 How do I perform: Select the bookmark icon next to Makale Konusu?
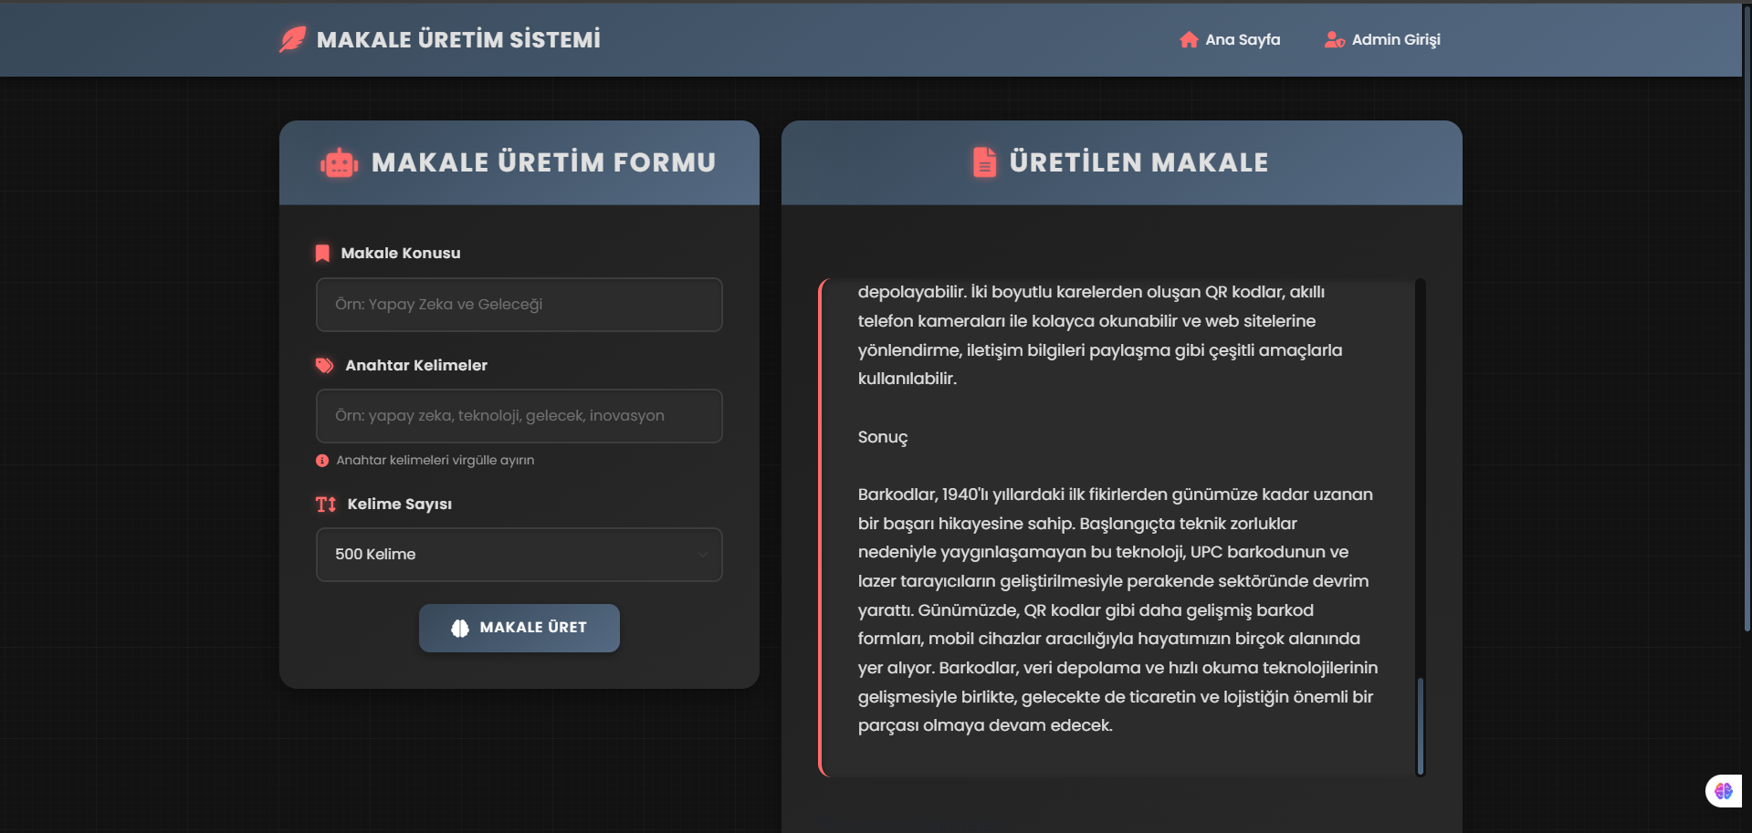tap(322, 253)
